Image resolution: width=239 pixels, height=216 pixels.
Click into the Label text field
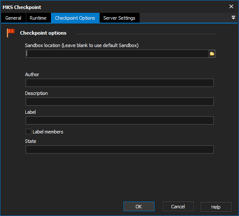(119, 121)
